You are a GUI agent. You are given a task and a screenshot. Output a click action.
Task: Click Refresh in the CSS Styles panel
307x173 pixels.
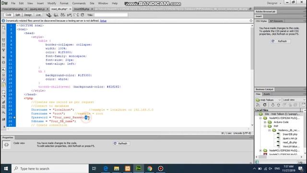coord(280,41)
